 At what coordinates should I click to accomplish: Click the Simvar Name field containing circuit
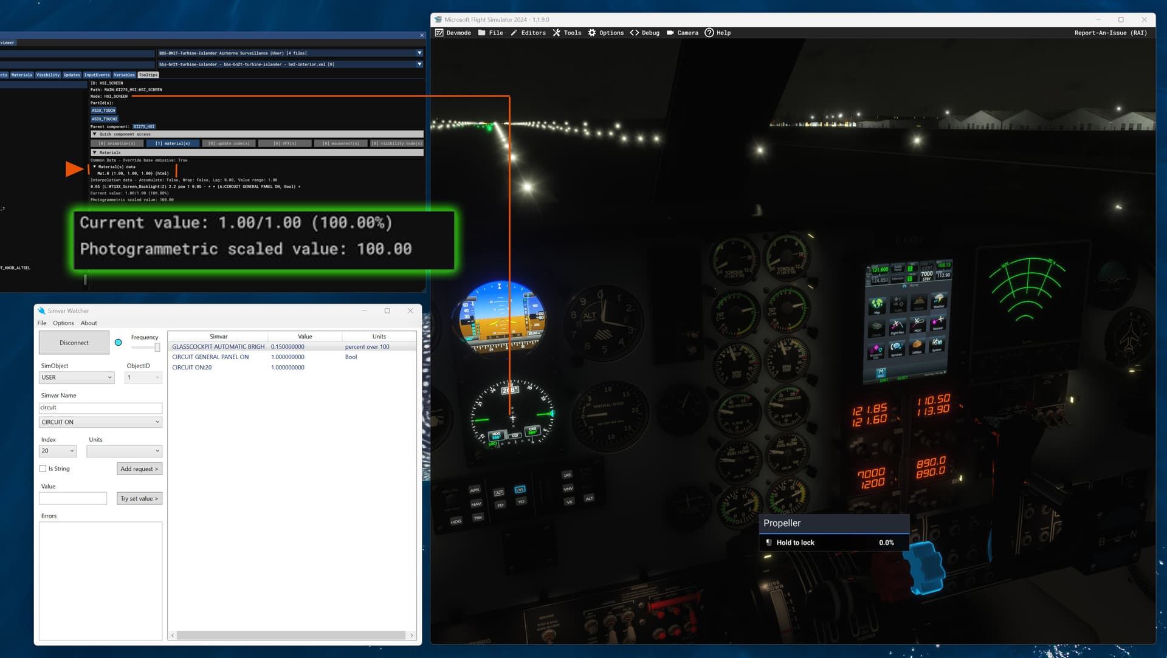(x=100, y=408)
